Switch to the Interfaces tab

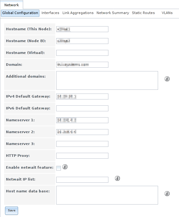click(x=50, y=13)
